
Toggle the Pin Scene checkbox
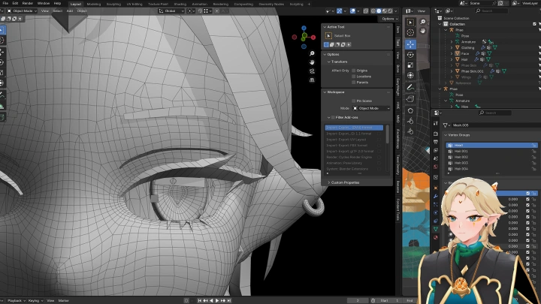(x=354, y=101)
